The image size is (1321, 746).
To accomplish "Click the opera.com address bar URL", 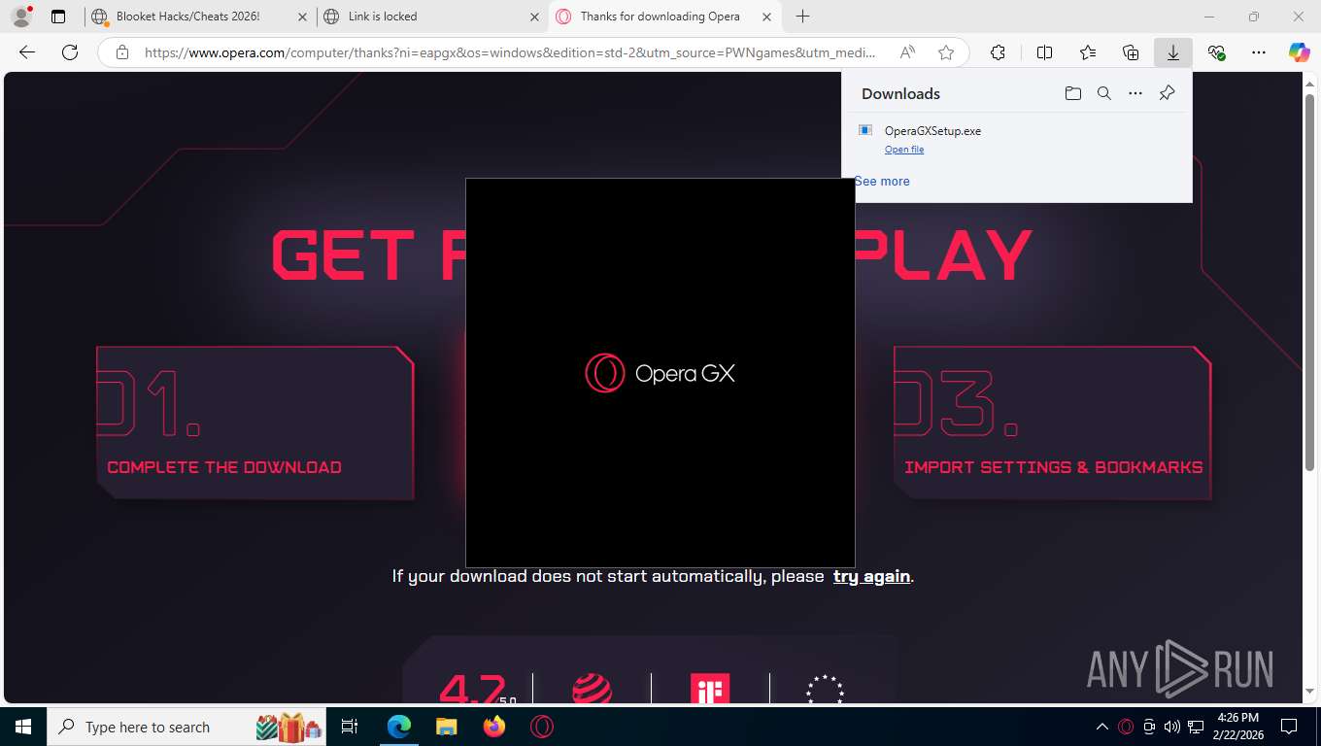I will [510, 52].
